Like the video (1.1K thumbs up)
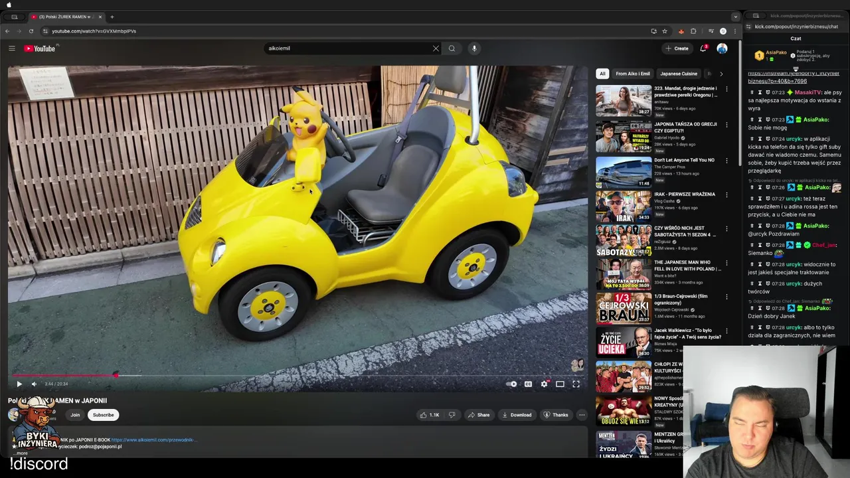This screenshot has width=850, height=478. pyautogui.click(x=429, y=415)
